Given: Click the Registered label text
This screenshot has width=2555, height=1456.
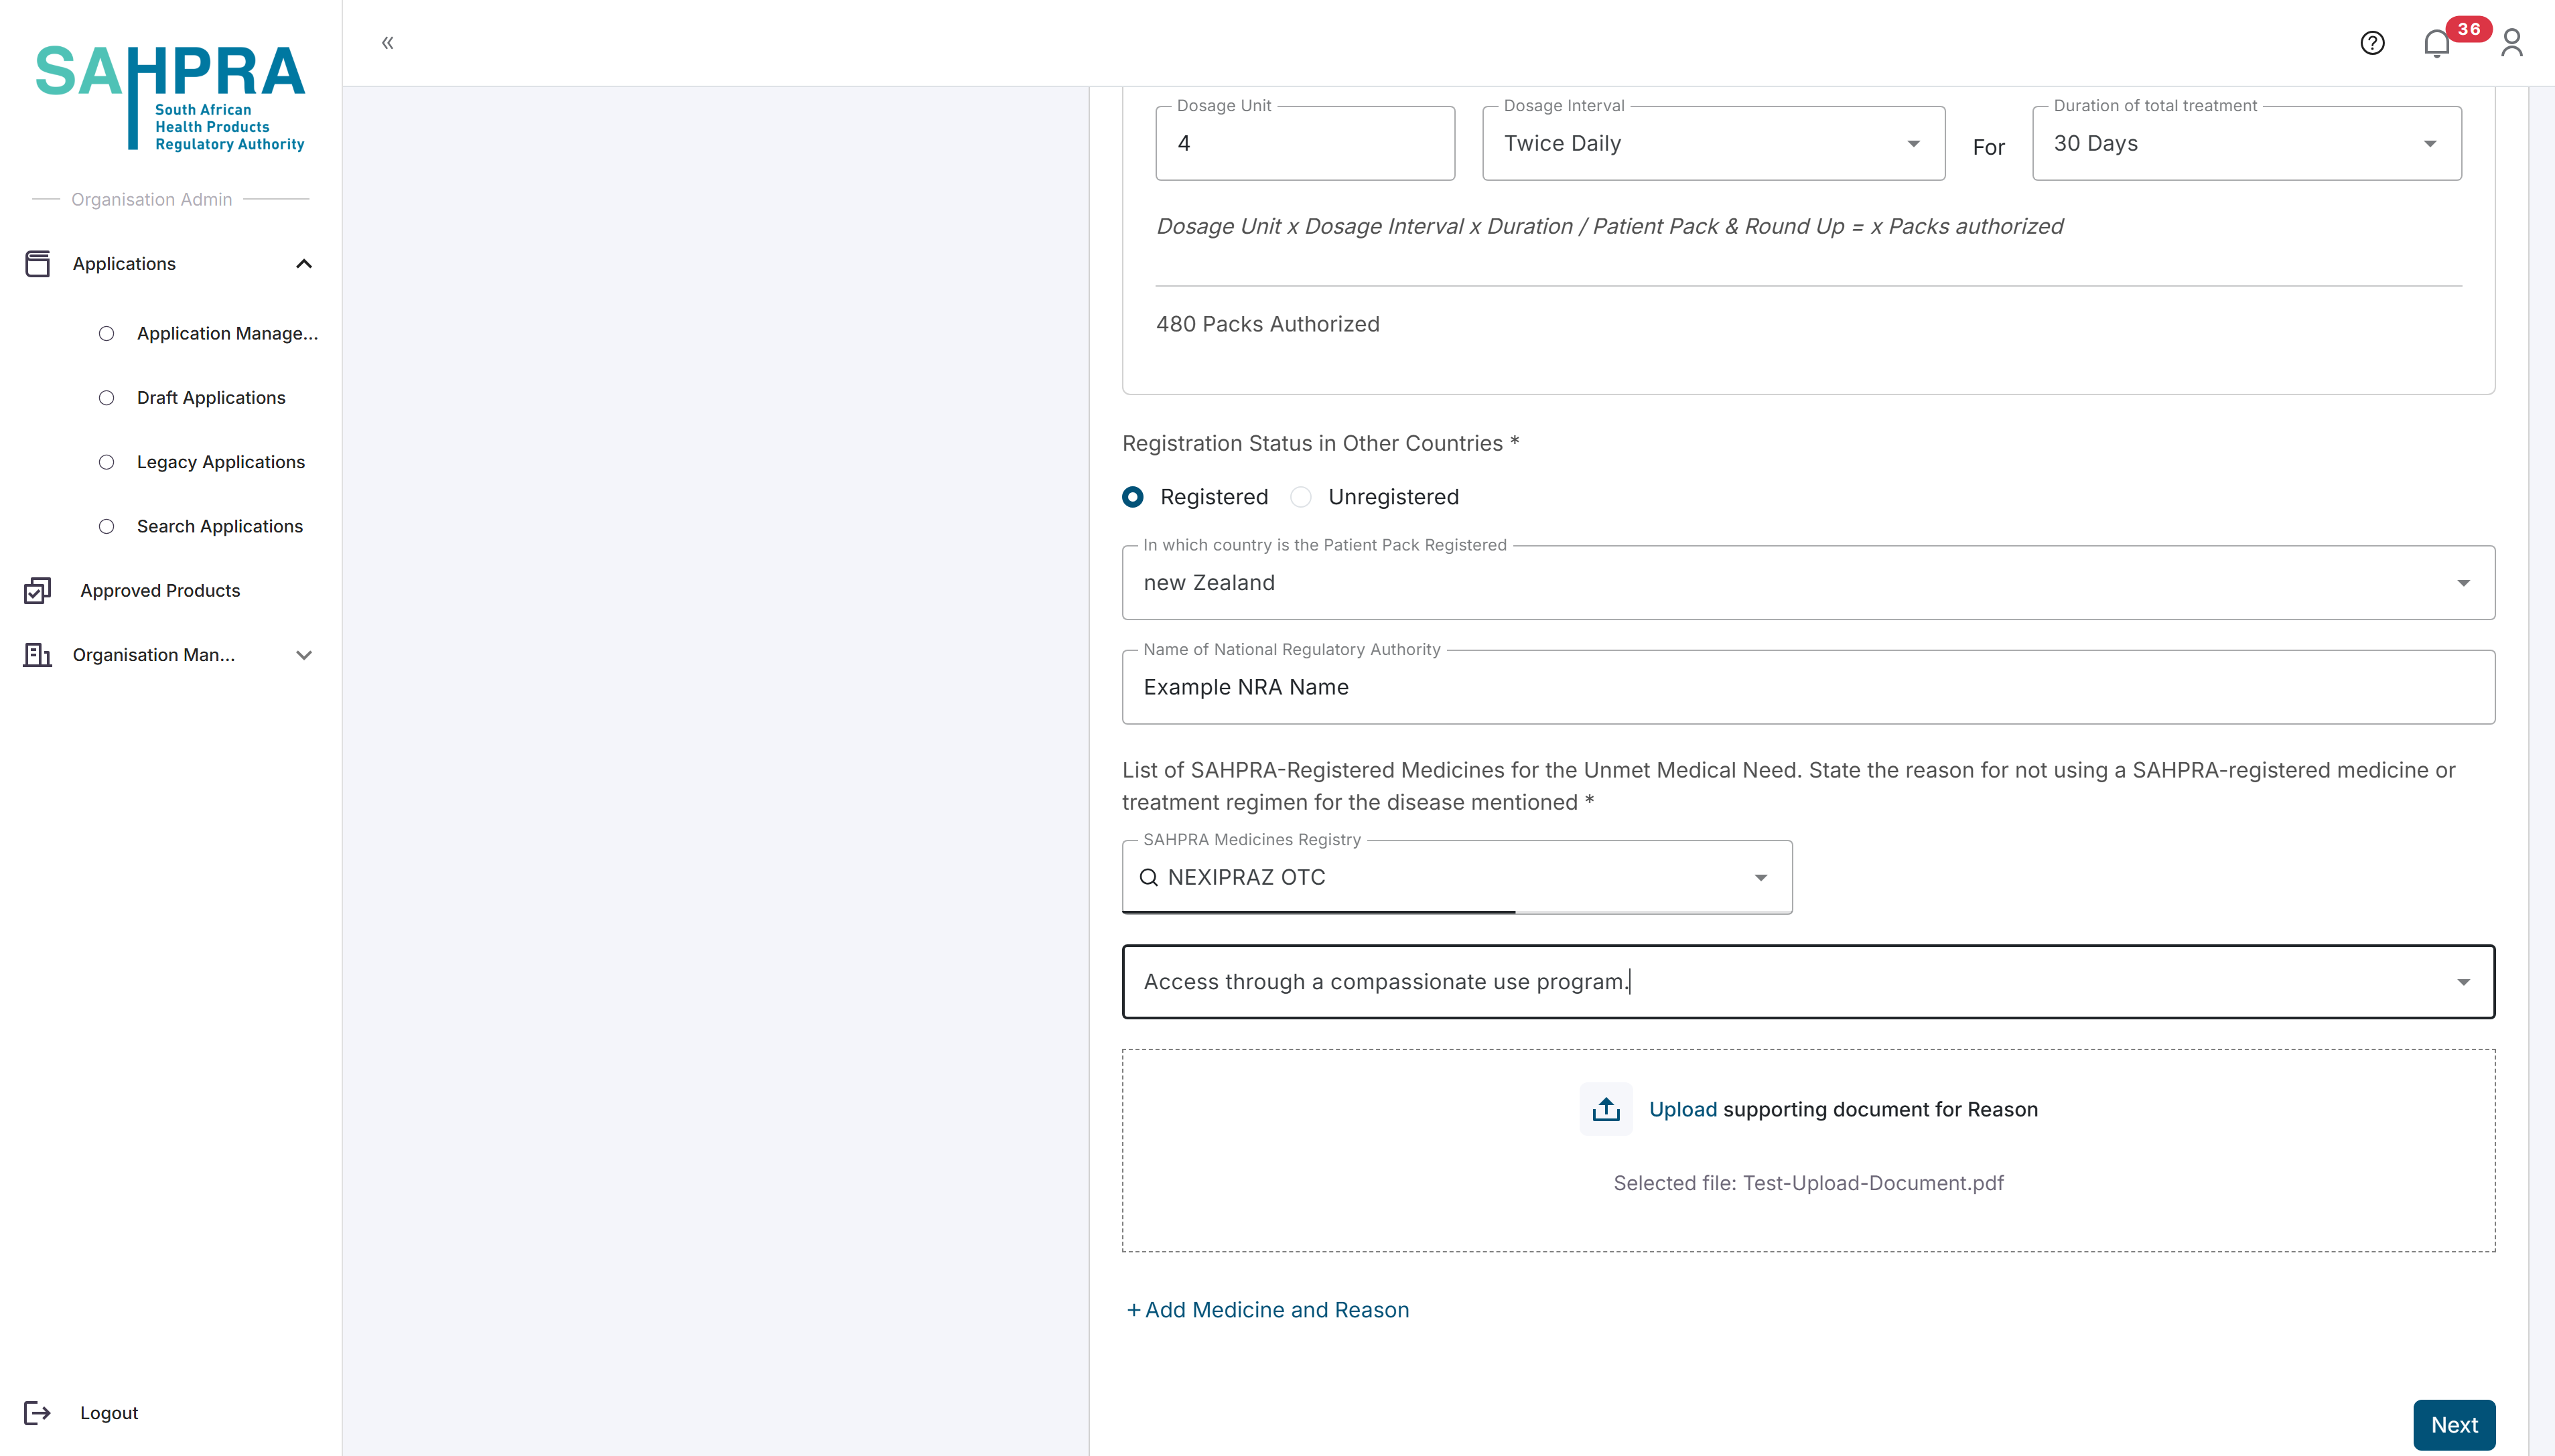Looking at the screenshot, I should 1214,498.
